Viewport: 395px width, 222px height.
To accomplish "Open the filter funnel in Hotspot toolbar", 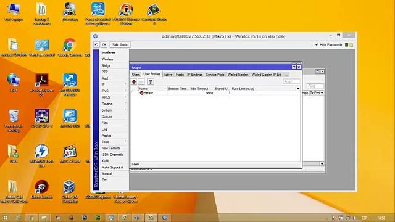I will [151, 82].
